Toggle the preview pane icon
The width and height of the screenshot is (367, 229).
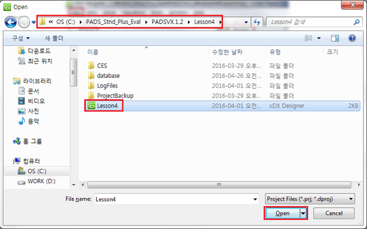(335, 38)
